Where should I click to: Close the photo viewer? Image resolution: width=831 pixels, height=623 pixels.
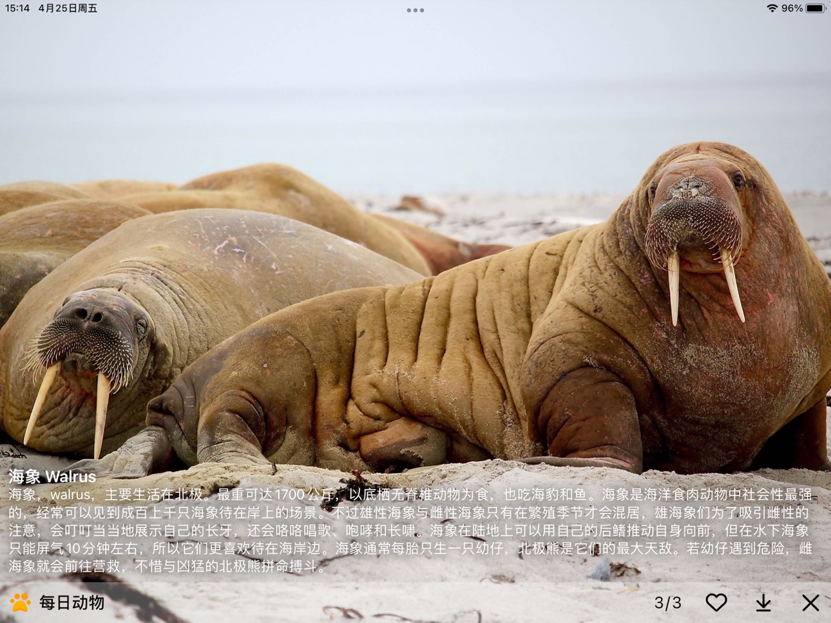coord(810,602)
